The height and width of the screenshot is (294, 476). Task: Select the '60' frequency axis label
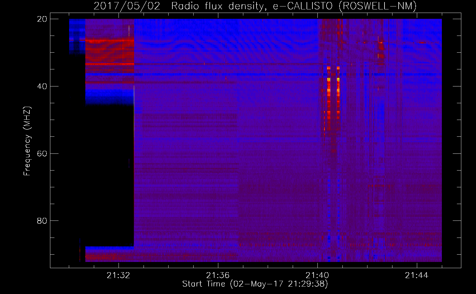[x=42, y=154]
